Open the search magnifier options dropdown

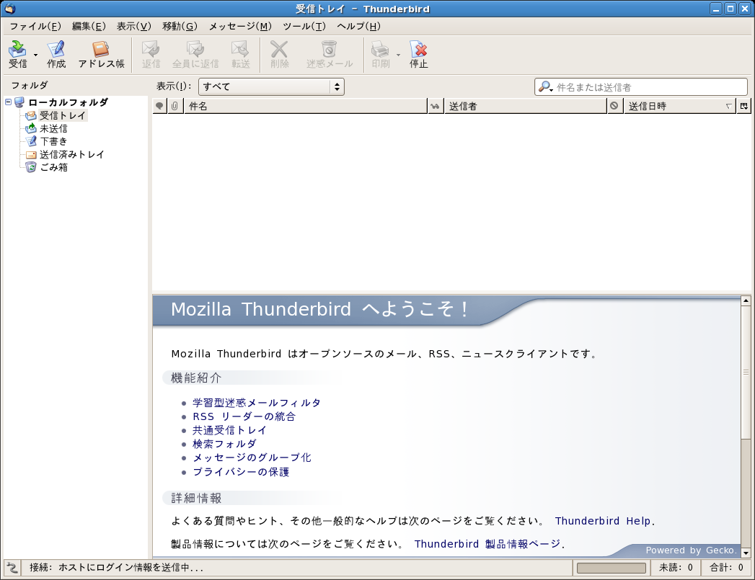(545, 87)
